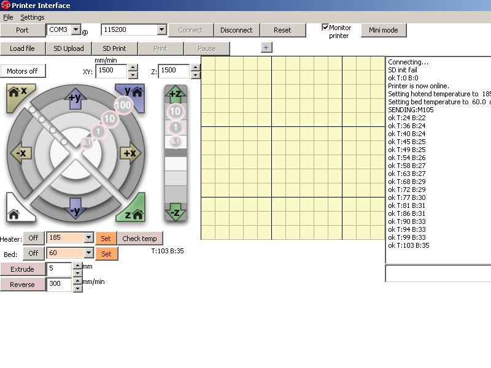Select the 1 mm XY jog ring

[x=98, y=131]
